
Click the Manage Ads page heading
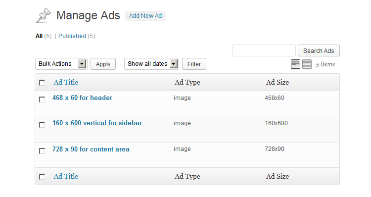pos(88,15)
